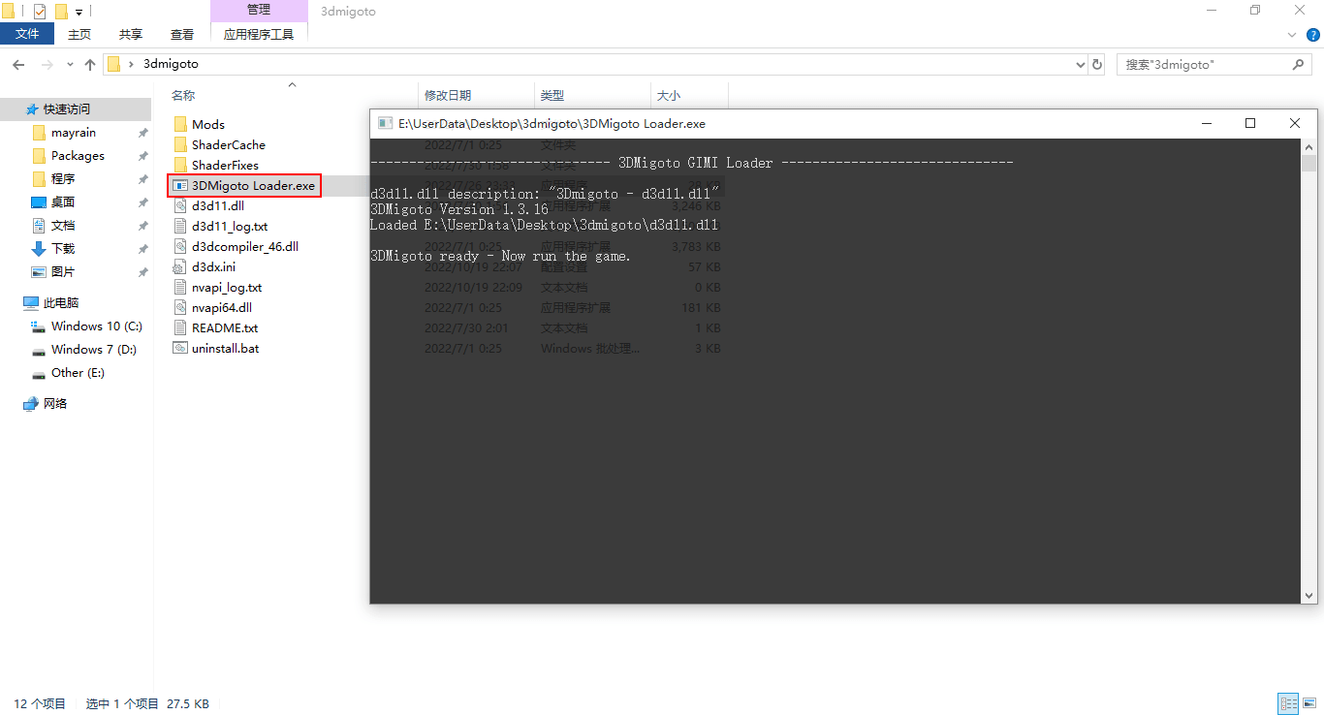Go up one folder level arrow
The width and height of the screenshot is (1324, 715).
(x=90, y=64)
